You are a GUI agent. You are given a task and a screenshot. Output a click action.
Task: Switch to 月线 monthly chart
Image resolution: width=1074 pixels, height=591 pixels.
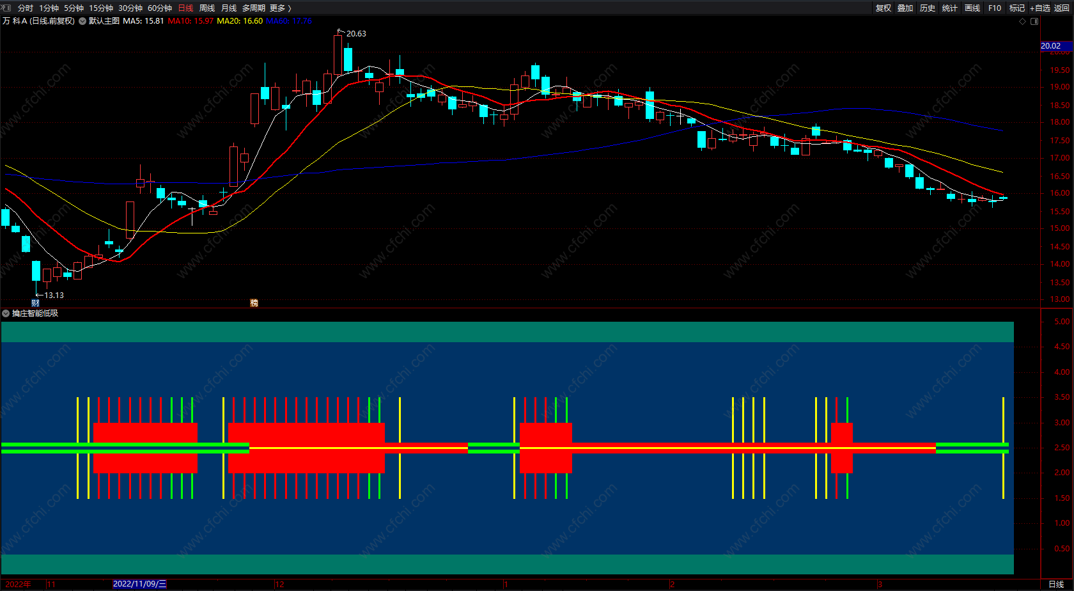[x=229, y=8]
